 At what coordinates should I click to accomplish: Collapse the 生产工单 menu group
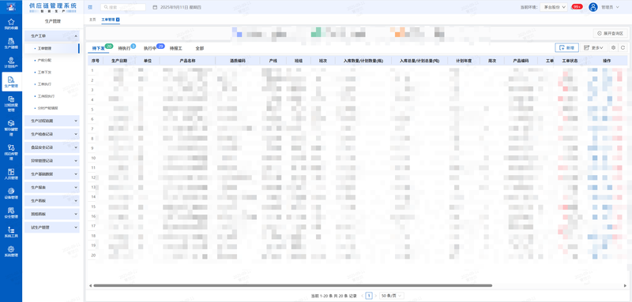[x=51, y=35]
